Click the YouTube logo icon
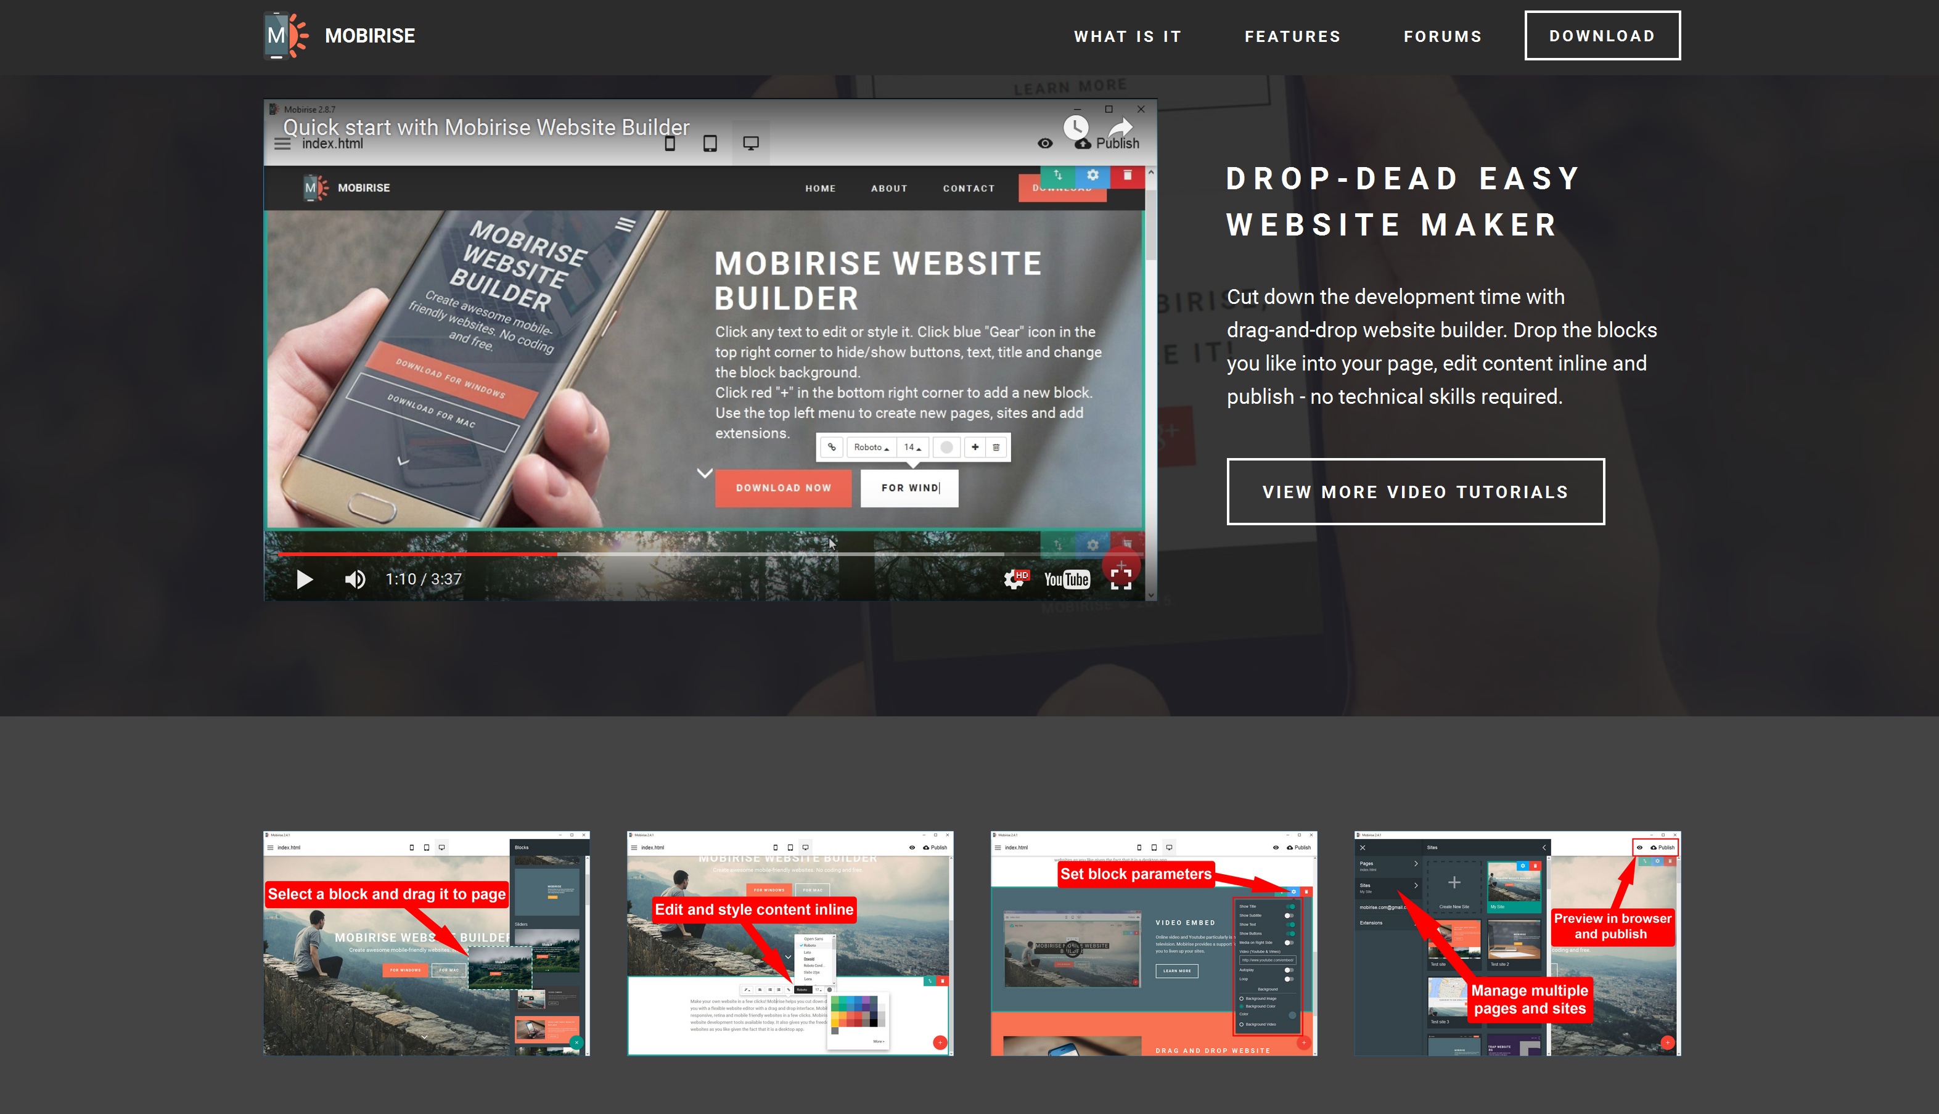 pyautogui.click(x=1067, y=578)
